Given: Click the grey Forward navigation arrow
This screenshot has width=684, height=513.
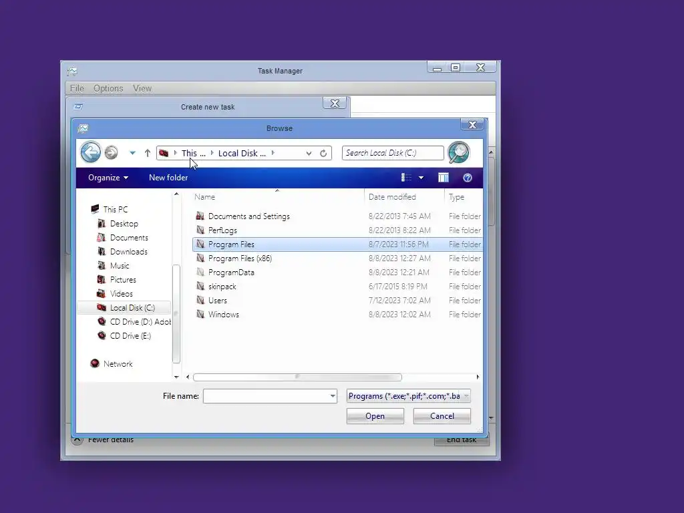Looking at the screenshot, I should coord(112,153).
